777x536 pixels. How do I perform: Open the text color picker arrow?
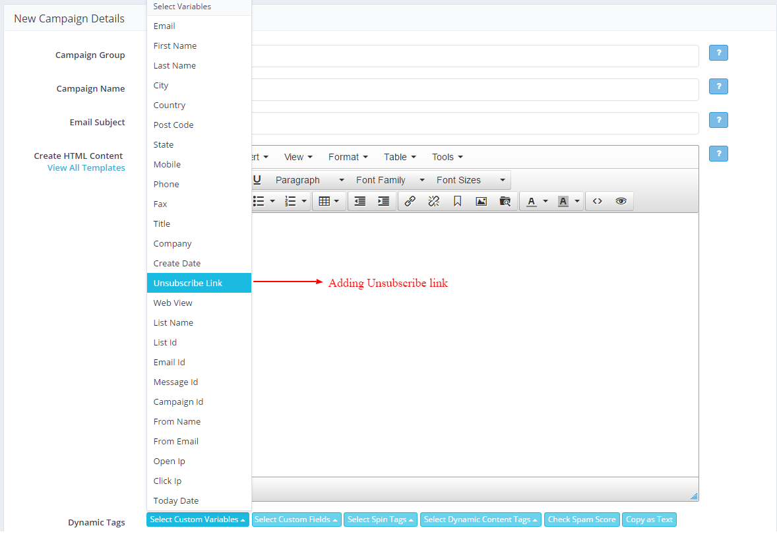tap(545, 201)
